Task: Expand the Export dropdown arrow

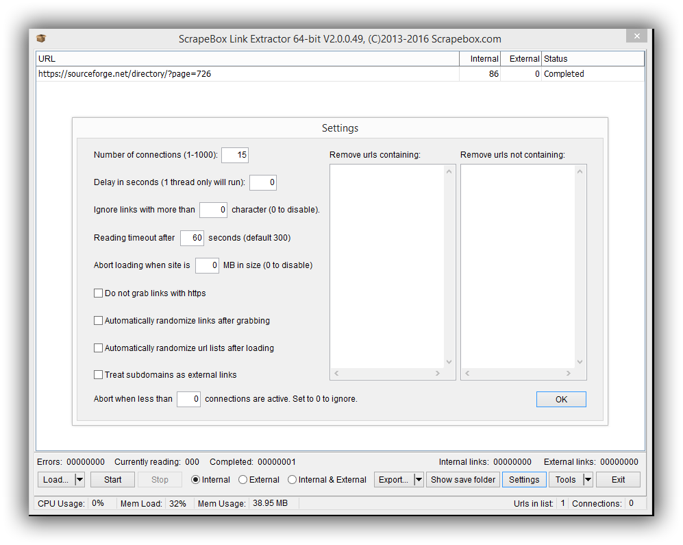Action: (x=419, y=480)
